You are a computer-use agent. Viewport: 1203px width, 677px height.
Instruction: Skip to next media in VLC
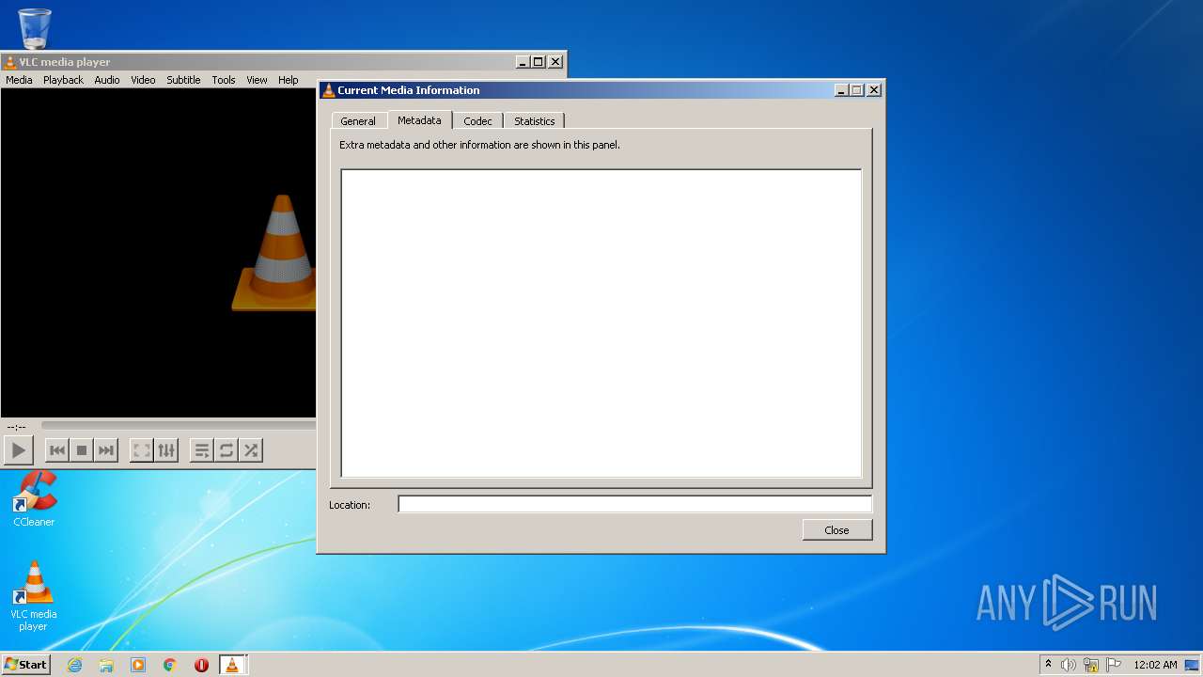coord(106,450)
